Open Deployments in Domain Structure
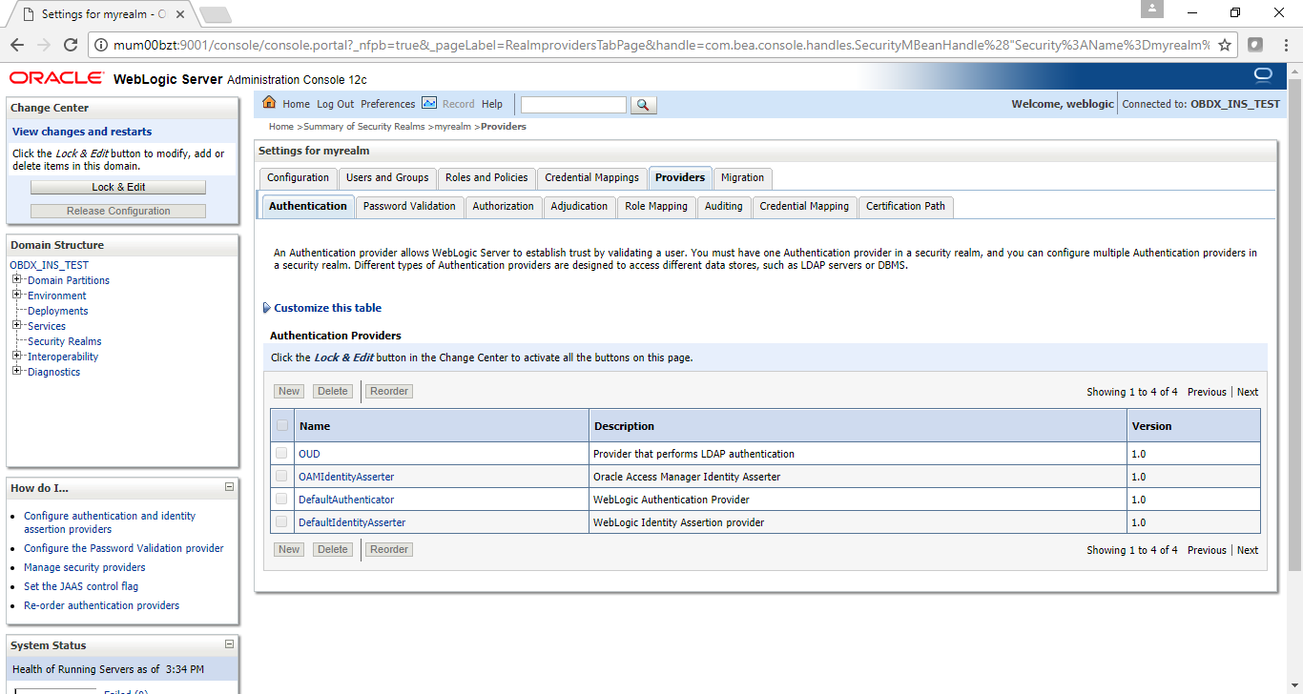The image size is (1303, 694). [x=58, y=311]
